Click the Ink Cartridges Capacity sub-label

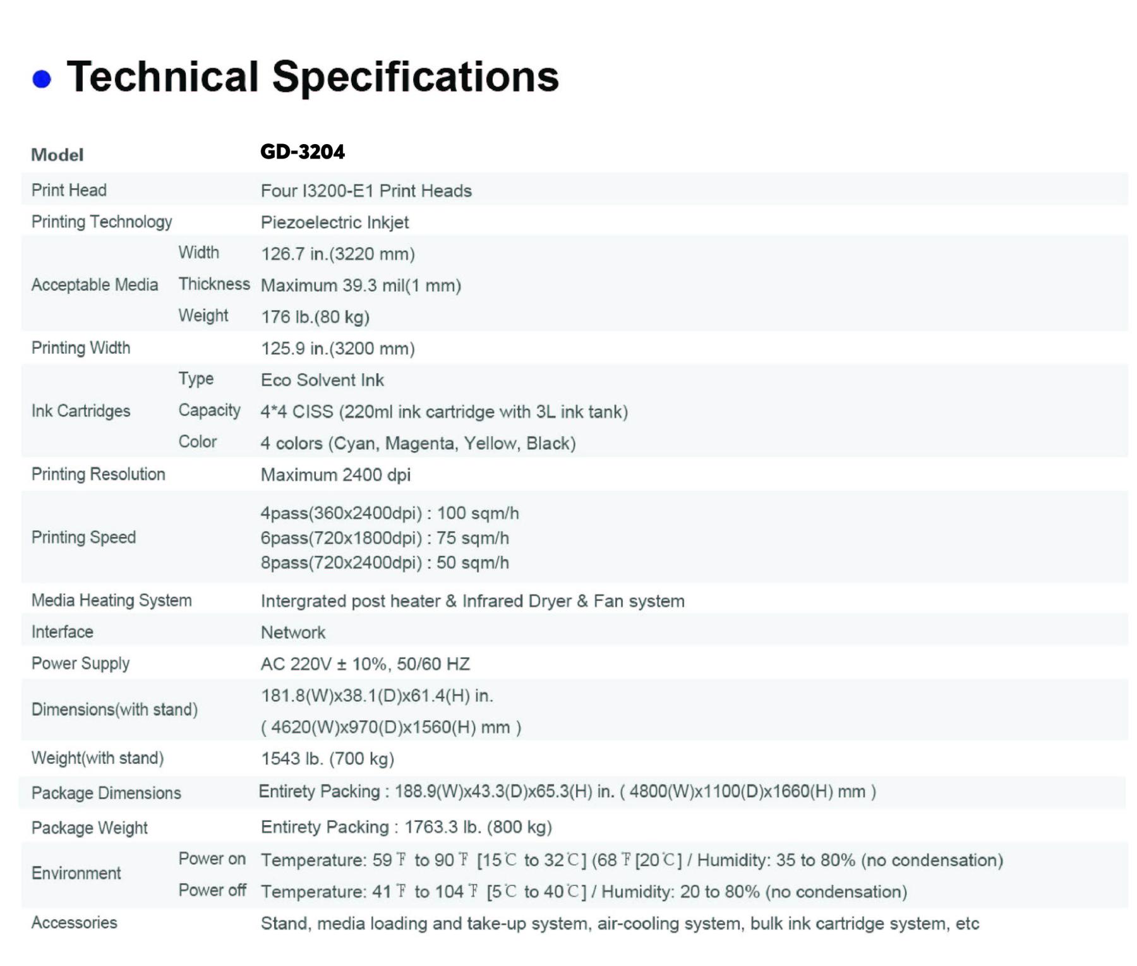[x=209, y=411]
